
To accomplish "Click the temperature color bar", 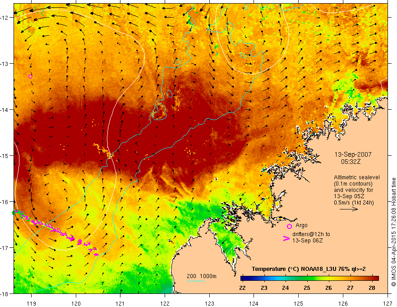I will tap(309, 279).
